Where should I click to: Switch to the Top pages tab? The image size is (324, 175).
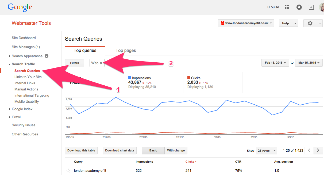point(126,50)
